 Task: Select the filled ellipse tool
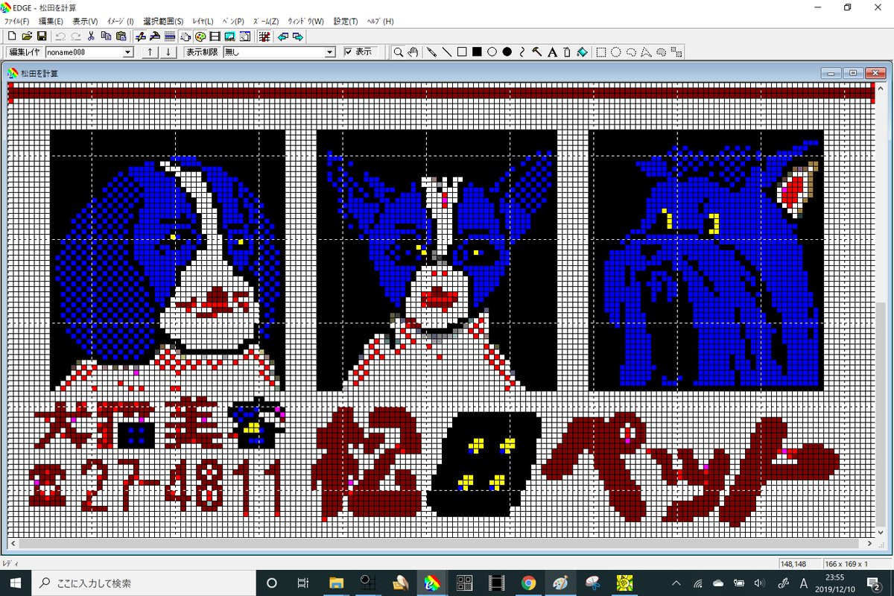pyautogui.click(x=507, y=52)
